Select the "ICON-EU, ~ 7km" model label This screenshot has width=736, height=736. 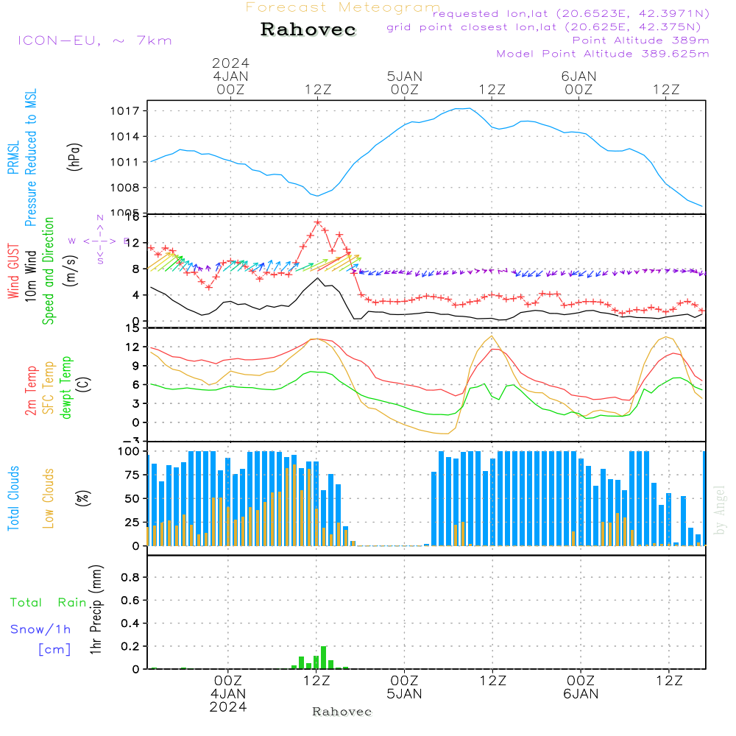[95, 40]
